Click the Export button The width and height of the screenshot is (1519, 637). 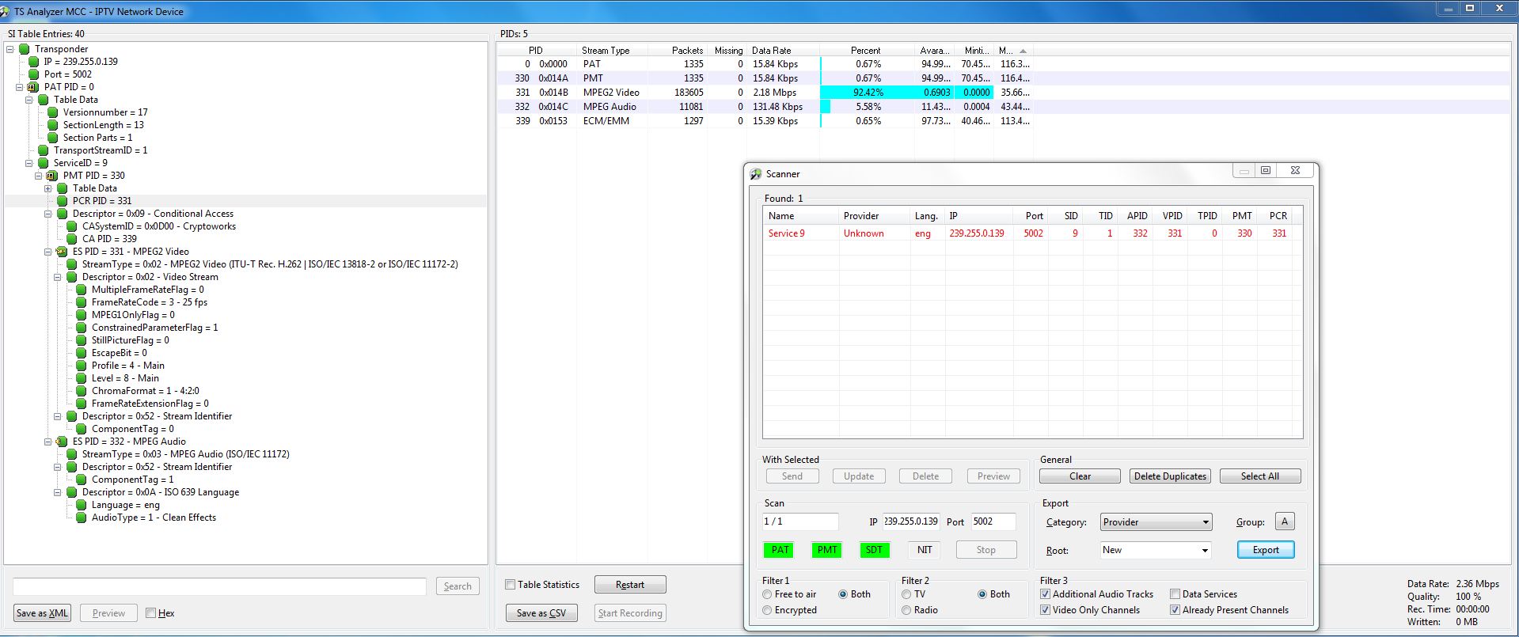pos(1265,550)
